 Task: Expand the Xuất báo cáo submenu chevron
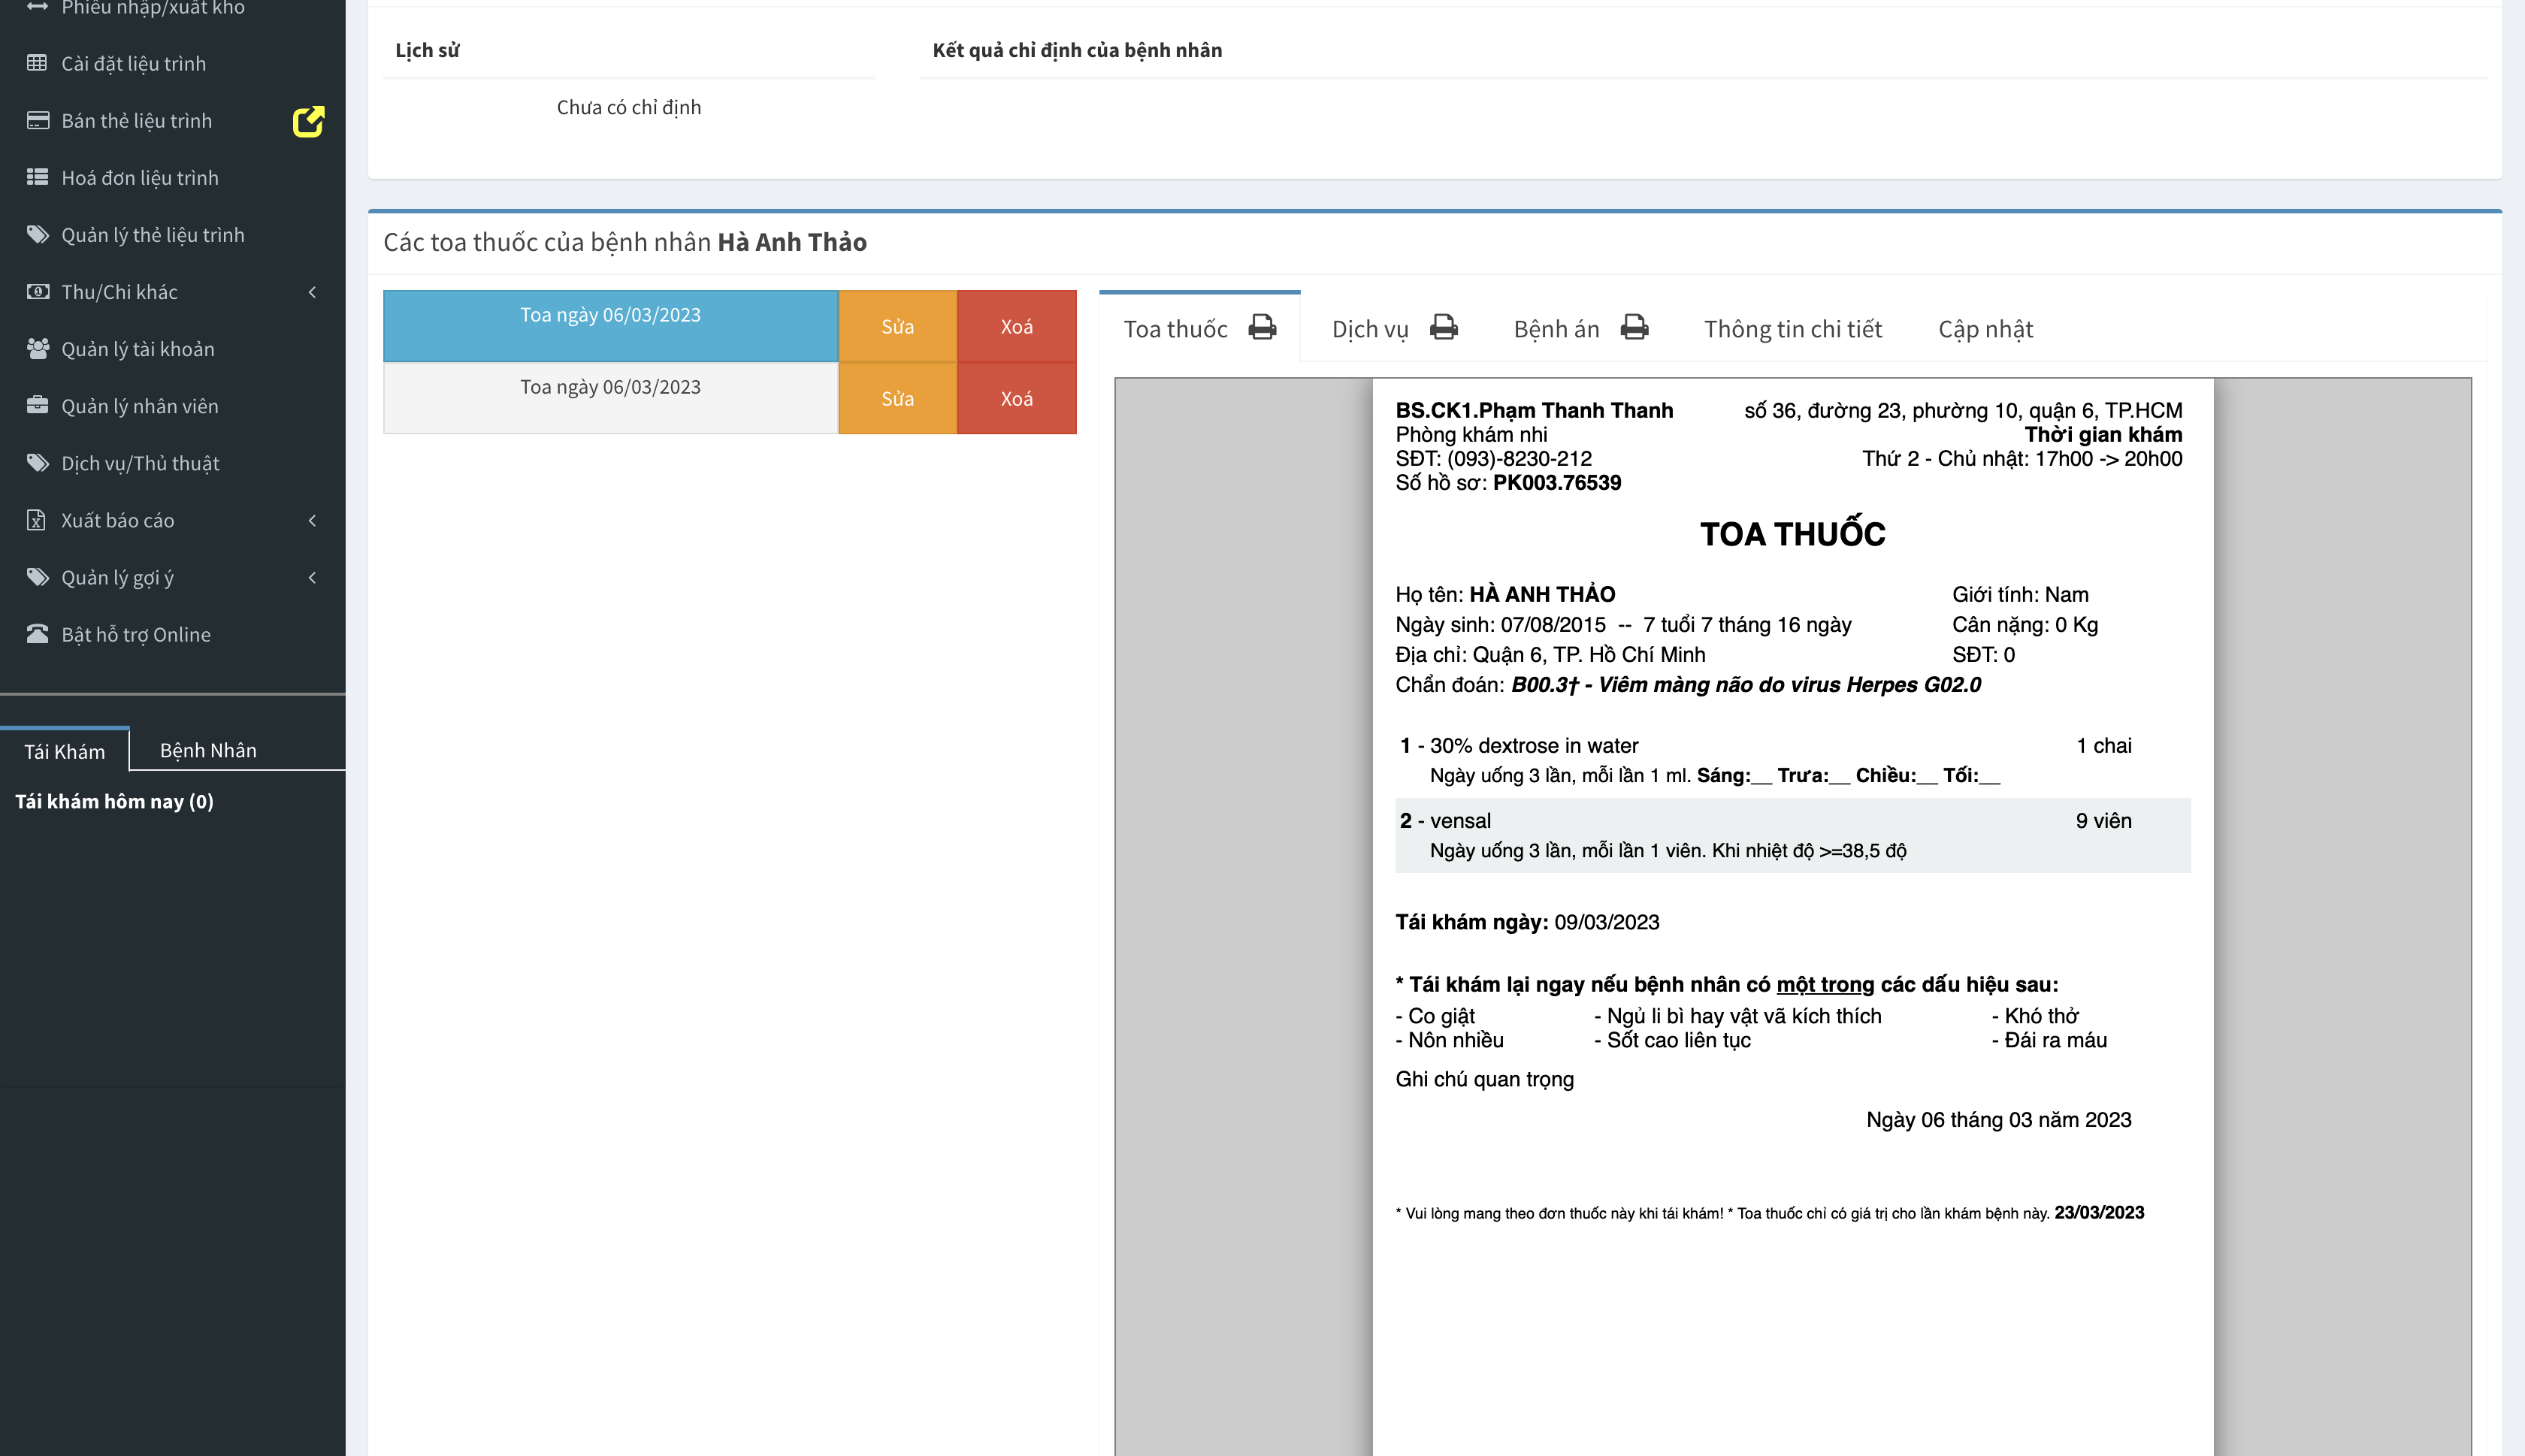tap(312, 520)
